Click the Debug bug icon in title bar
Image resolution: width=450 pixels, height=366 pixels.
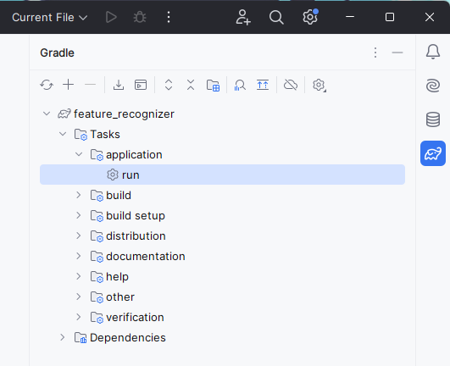[140, 18]
